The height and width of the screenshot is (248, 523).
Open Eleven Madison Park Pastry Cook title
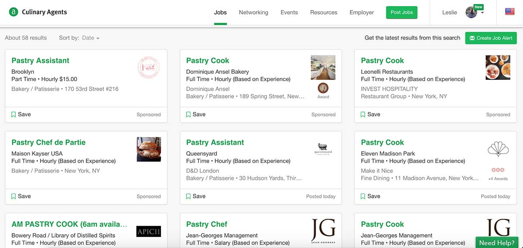point(382,143)
